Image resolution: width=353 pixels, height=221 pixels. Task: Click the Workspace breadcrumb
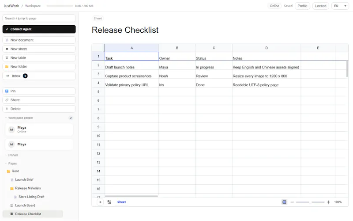(33, 6)
